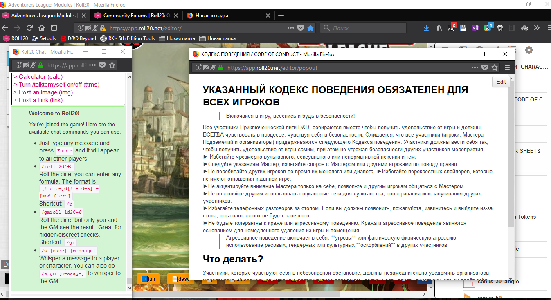Viewport: 551px width, 300px height.
Task: Open ROLL20 bookmark
Action: coord(16,38)
